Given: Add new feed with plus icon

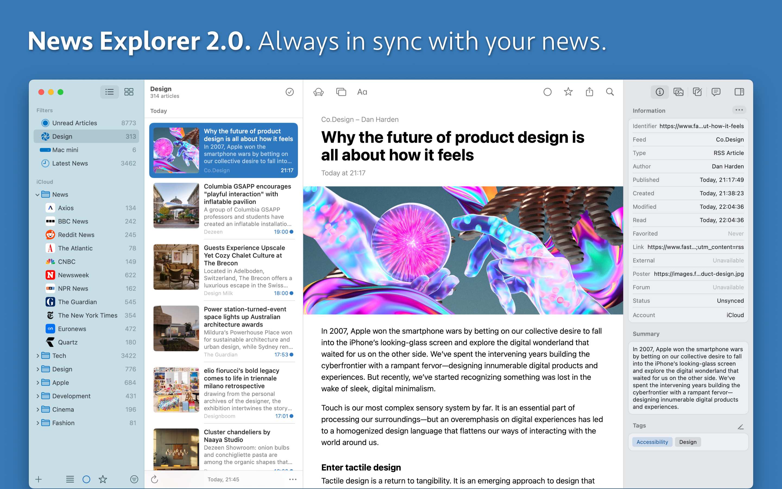Looking at the screenshot, I should 39,479.
